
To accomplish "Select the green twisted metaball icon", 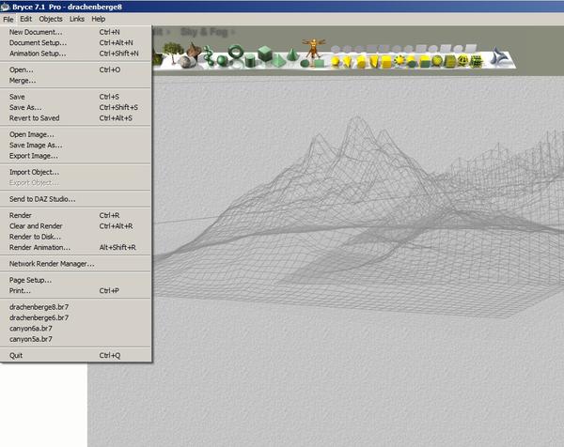I will click(209, 56).
